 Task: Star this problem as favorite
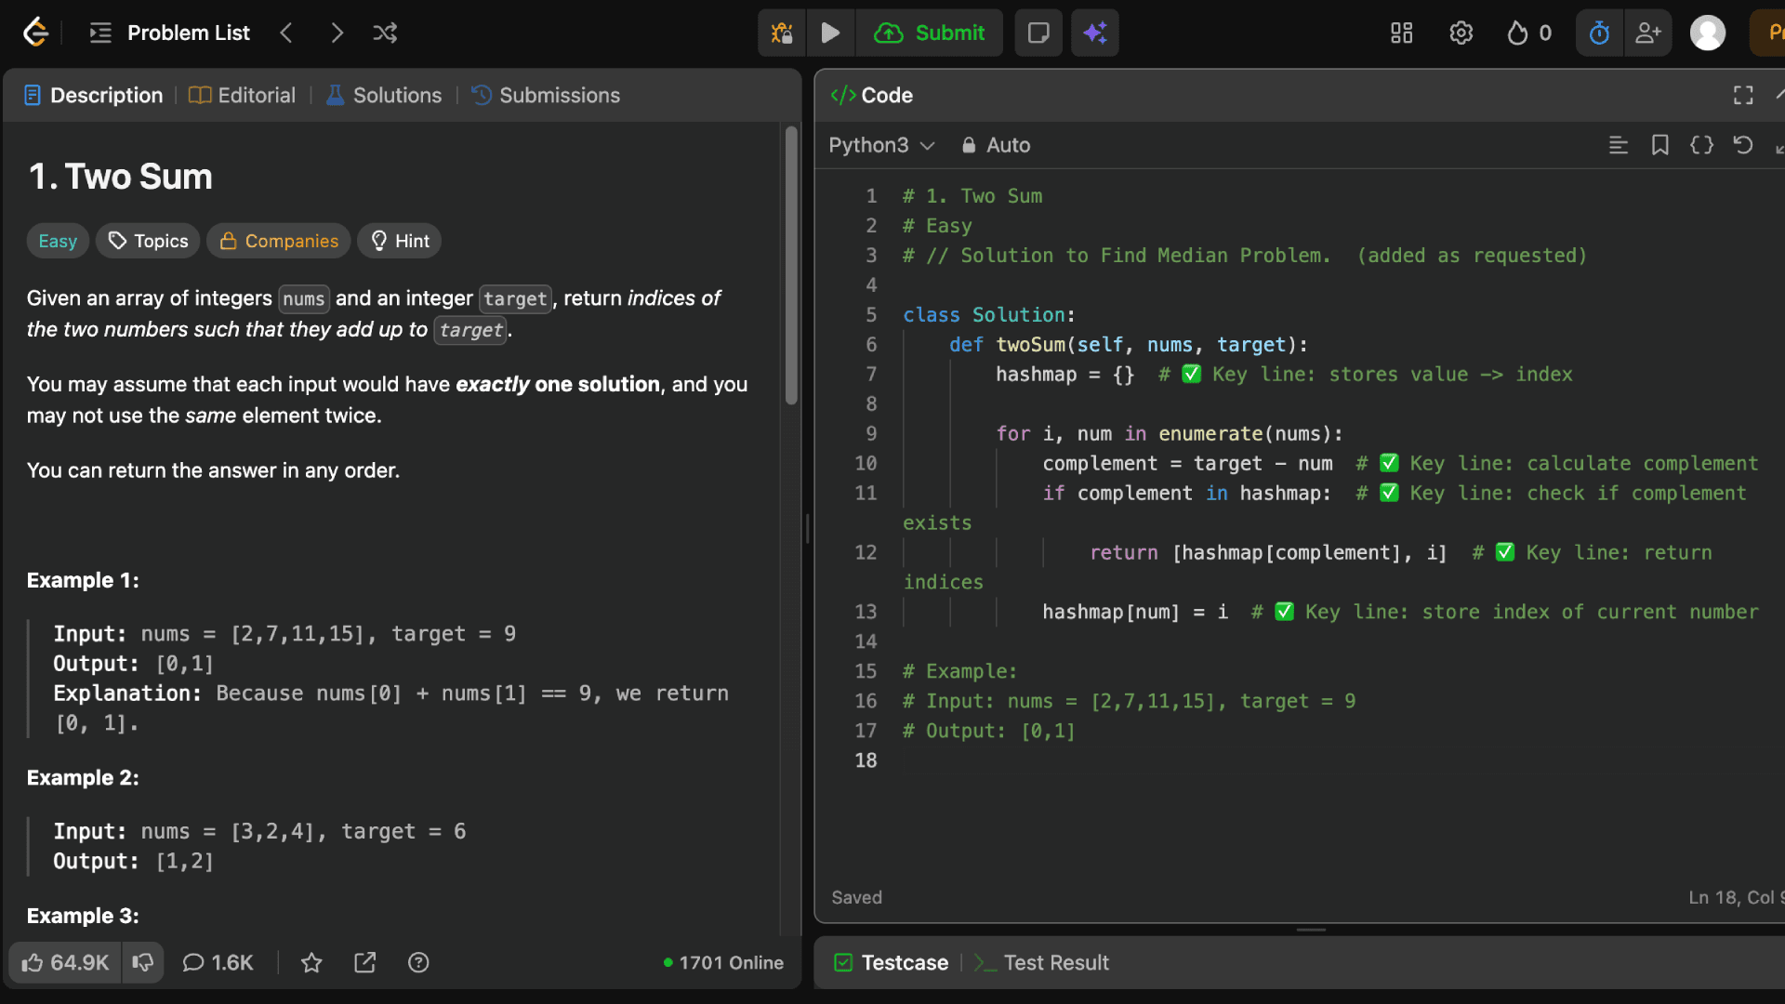pyautogui.click(x=311, y=963)
